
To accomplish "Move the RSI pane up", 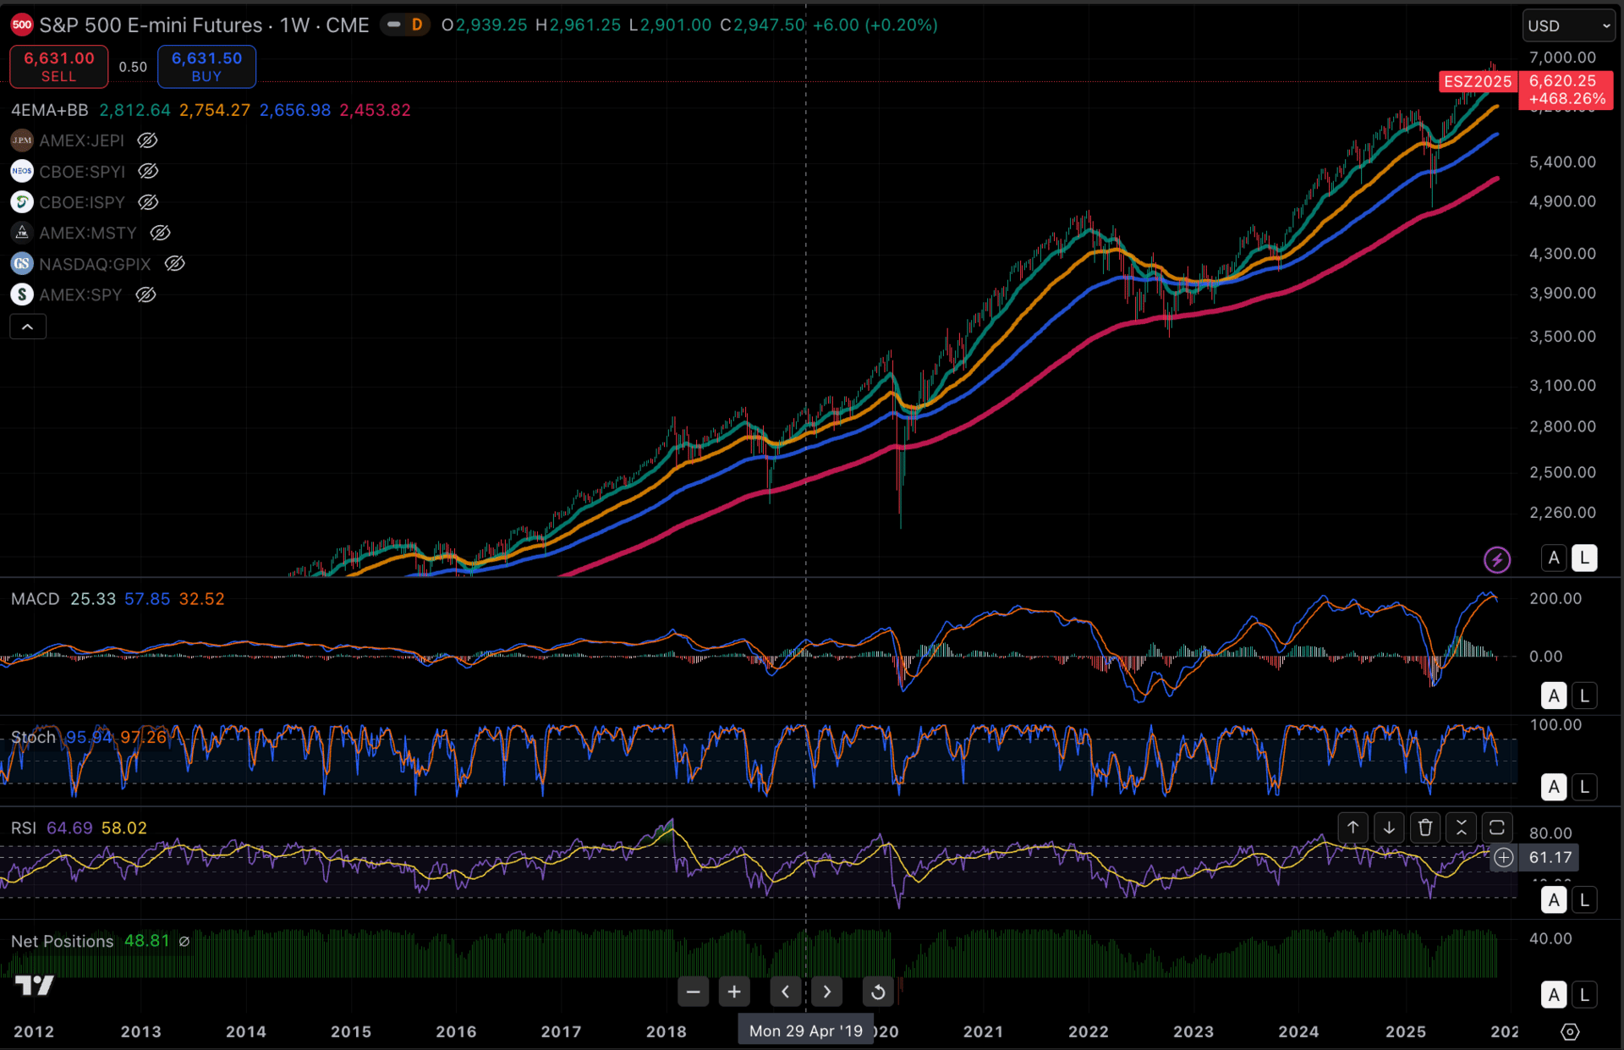I will (x=1352, y=827).
